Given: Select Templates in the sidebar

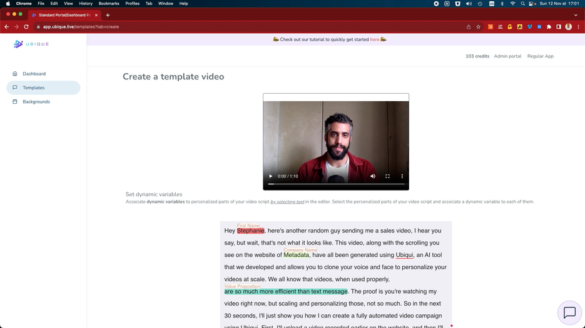Looking at the screenshot, I should coord(43,87).
